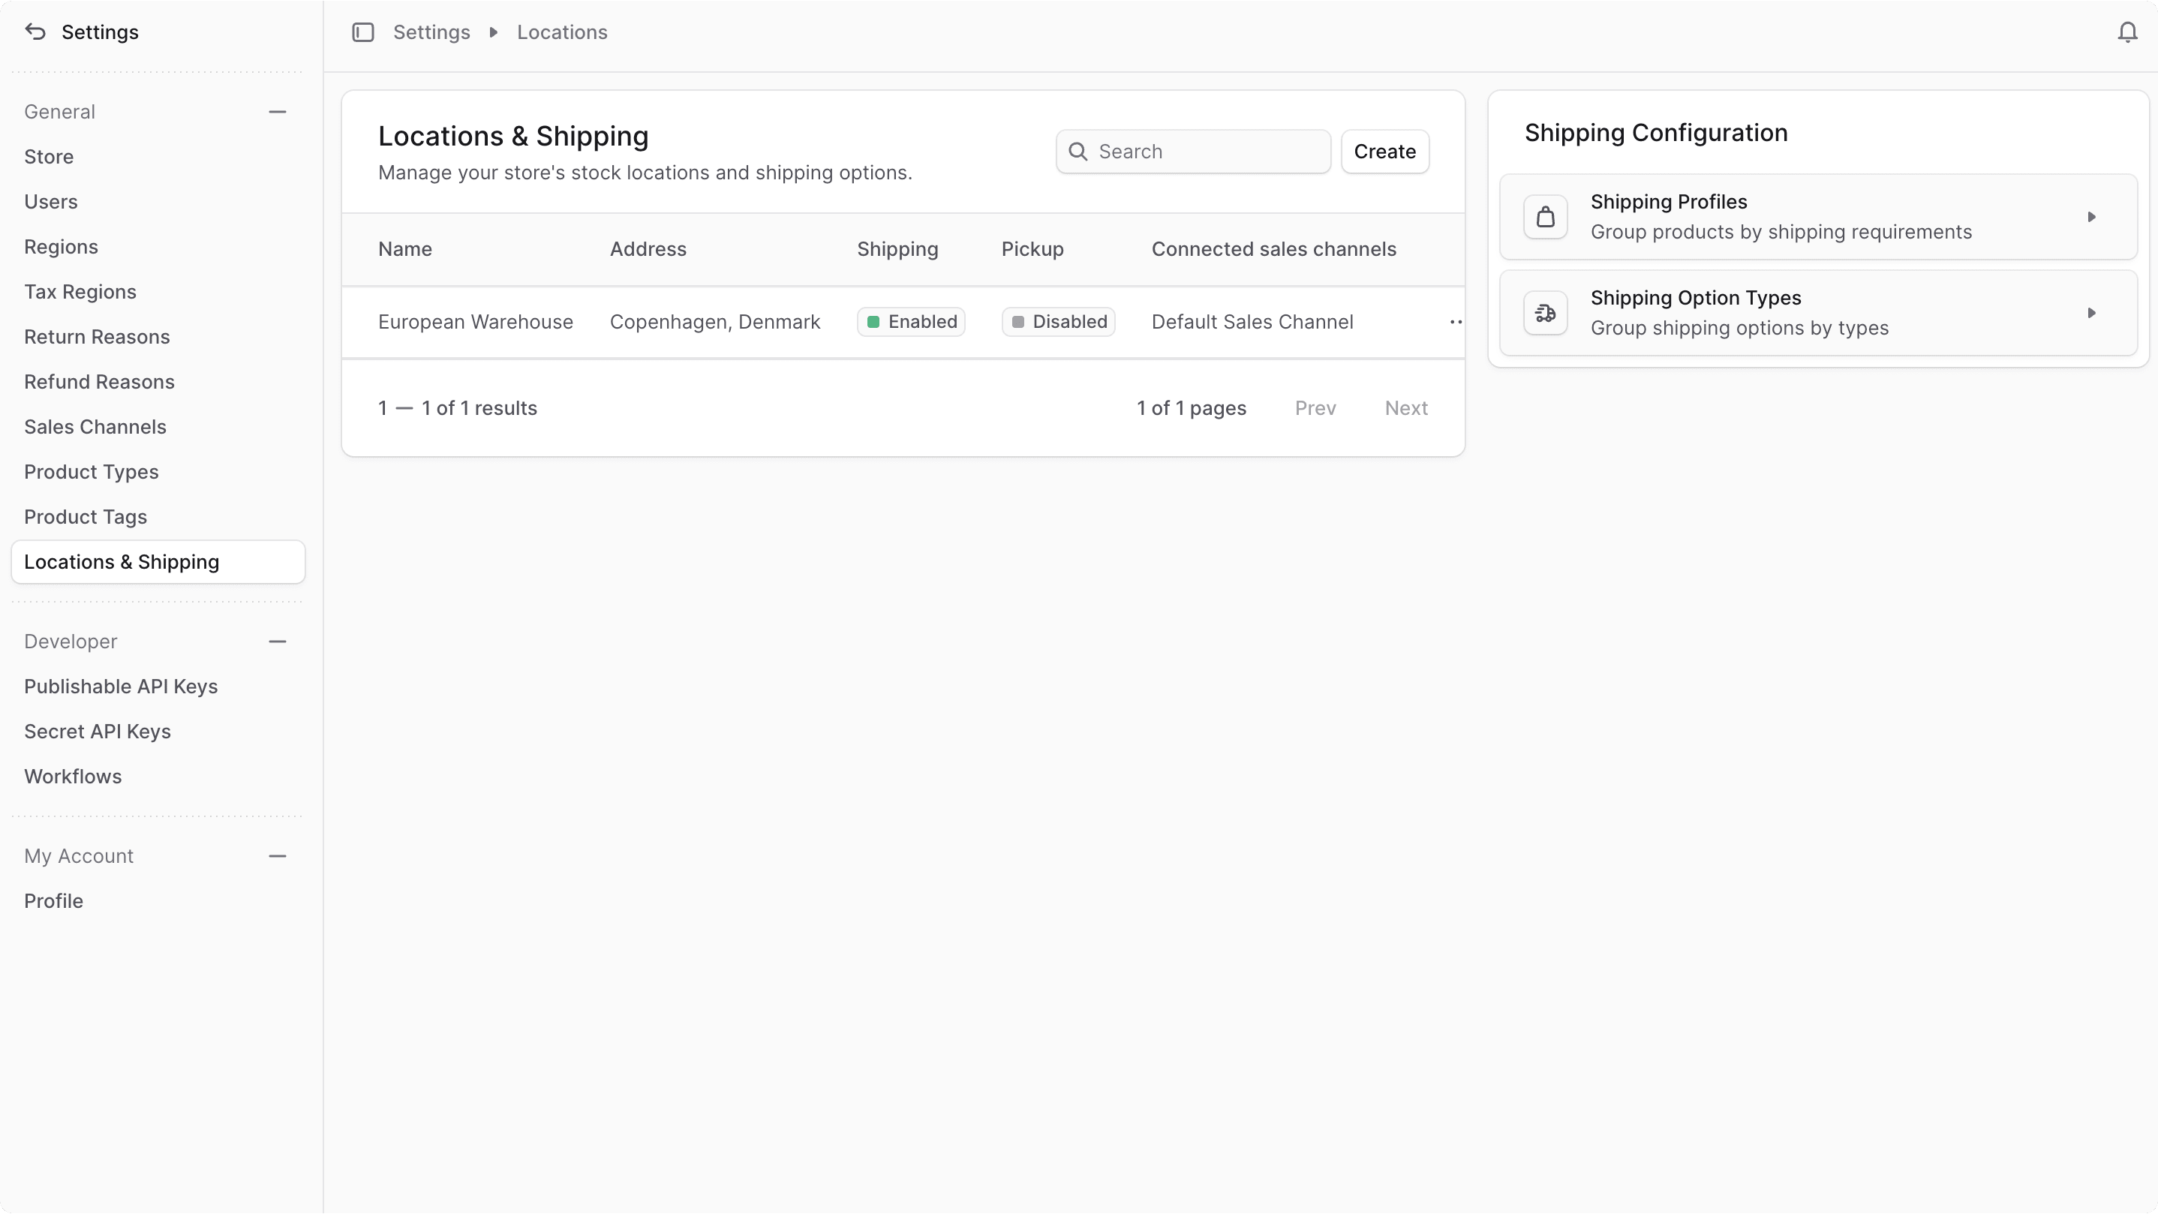2158x1214 pixels.
Task: Click the truck icon on Shipping Option Types card
Action: (1546, 313)
